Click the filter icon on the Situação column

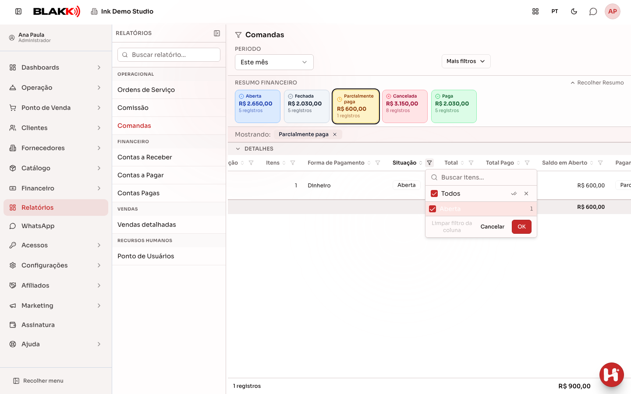click(x=429, y=163)
